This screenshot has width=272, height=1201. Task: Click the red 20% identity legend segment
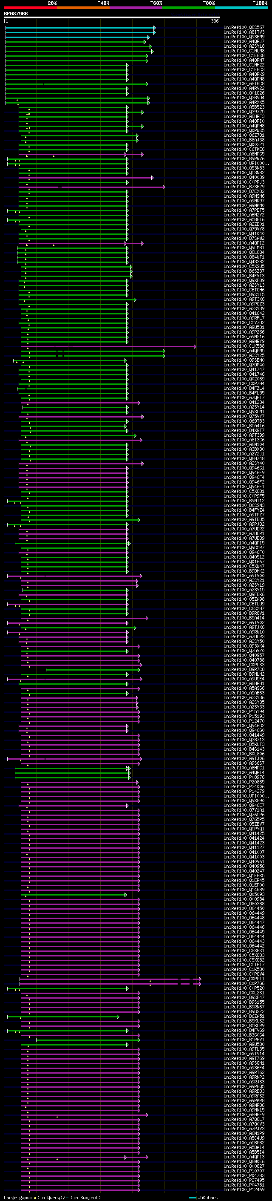30,8
